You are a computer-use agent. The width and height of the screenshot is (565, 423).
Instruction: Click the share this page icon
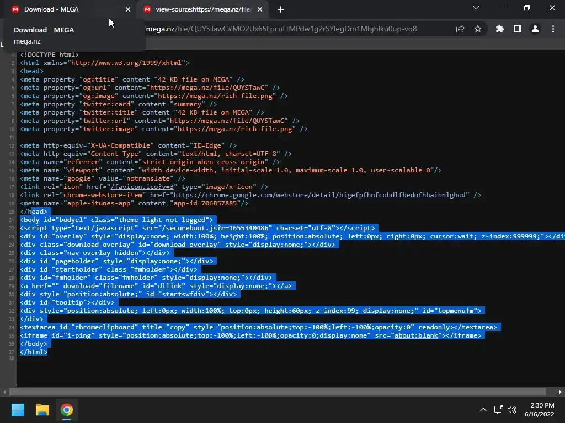click(x=460, y=29)
